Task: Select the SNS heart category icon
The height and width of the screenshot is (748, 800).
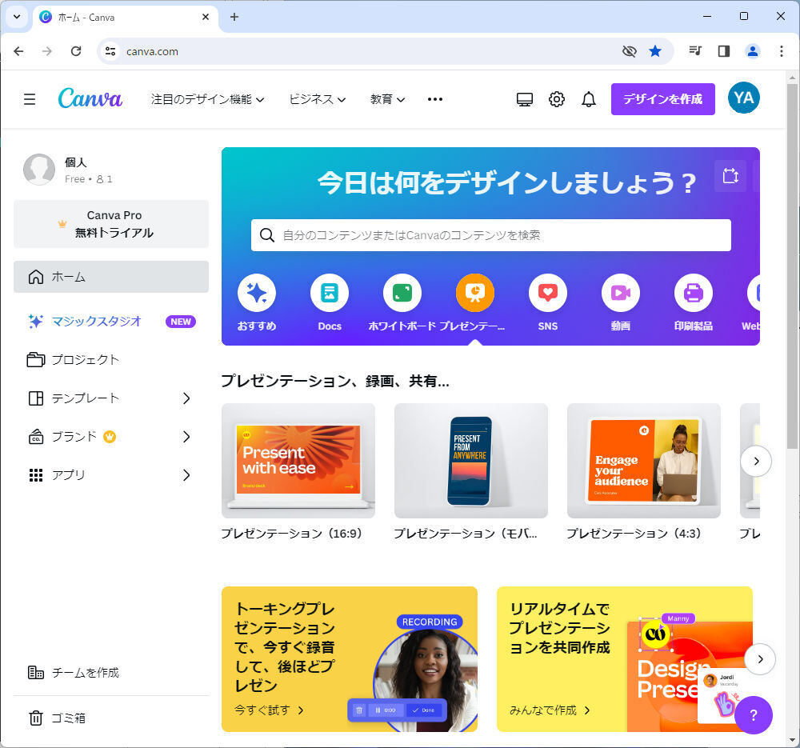Action: point(548,293)
